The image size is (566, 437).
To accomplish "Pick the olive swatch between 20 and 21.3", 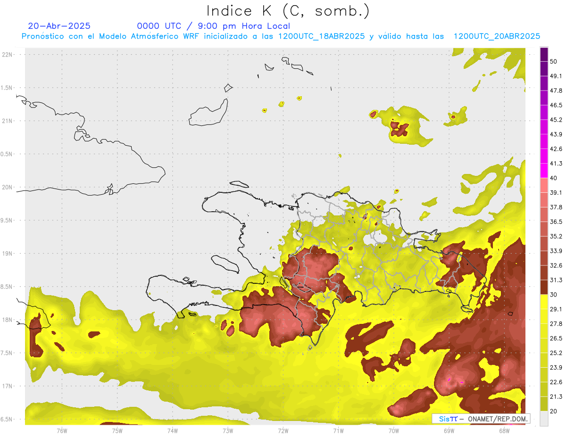I will point(544,404).
